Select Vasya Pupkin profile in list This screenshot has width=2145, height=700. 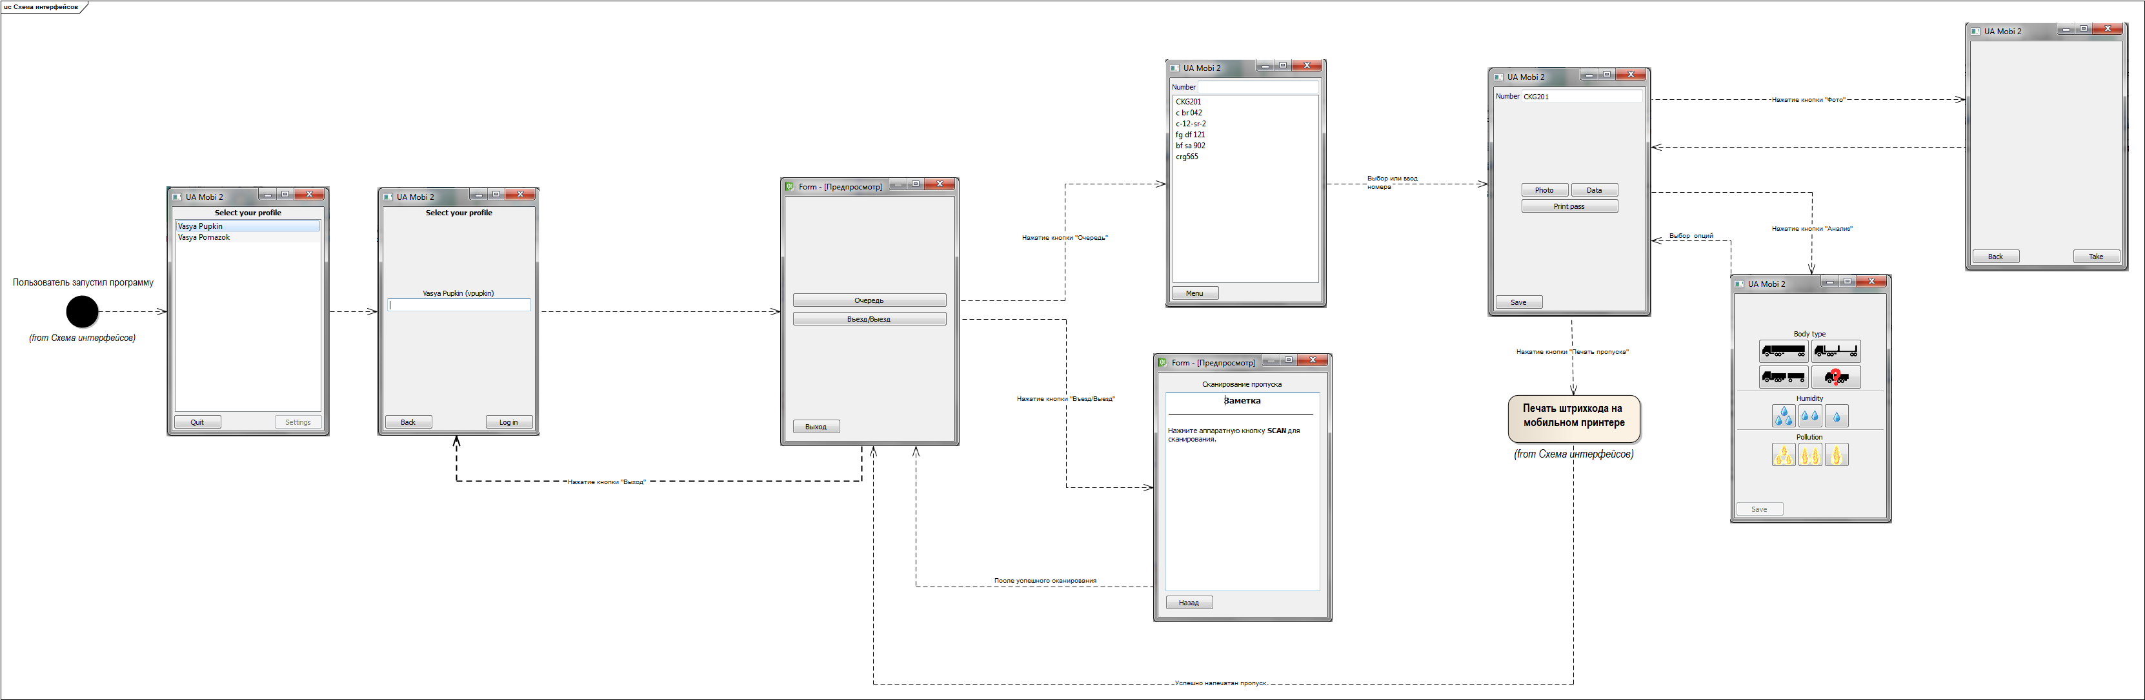(247, 226)
